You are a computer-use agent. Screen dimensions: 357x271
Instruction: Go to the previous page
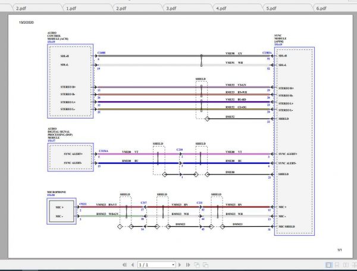133,265
